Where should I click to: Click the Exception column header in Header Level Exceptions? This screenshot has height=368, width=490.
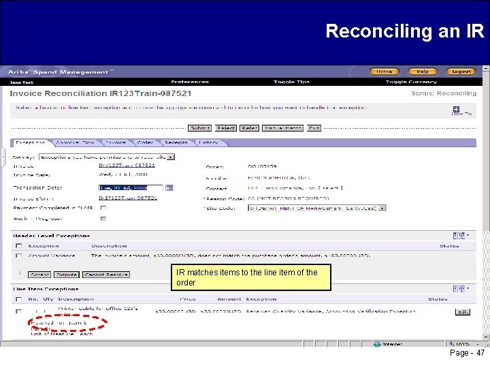point(44,246)
